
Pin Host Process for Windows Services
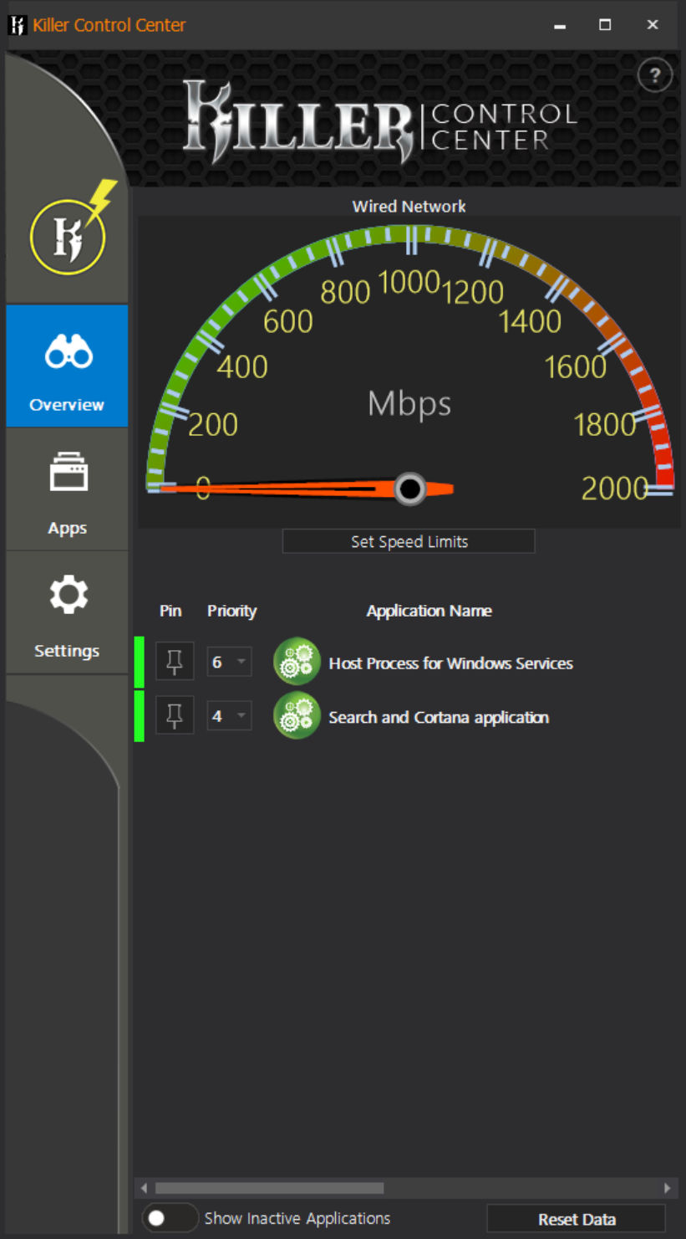(x=175, y=663)
